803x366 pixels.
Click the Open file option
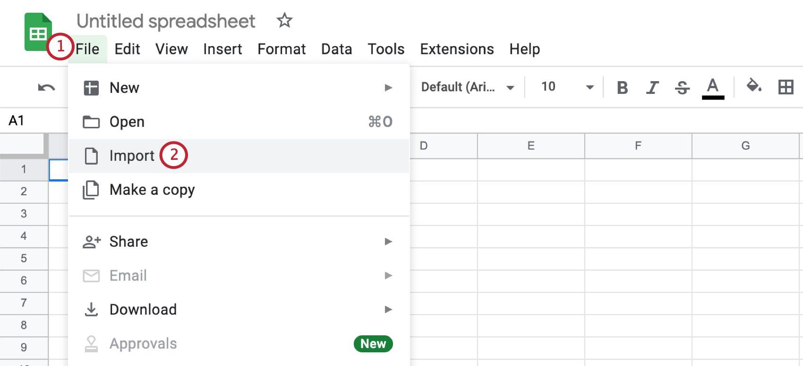pos(127,122)
